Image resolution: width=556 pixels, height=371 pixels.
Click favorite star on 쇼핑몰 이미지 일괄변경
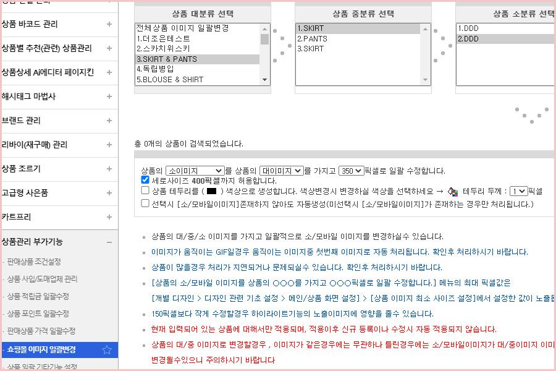[107, 350]
